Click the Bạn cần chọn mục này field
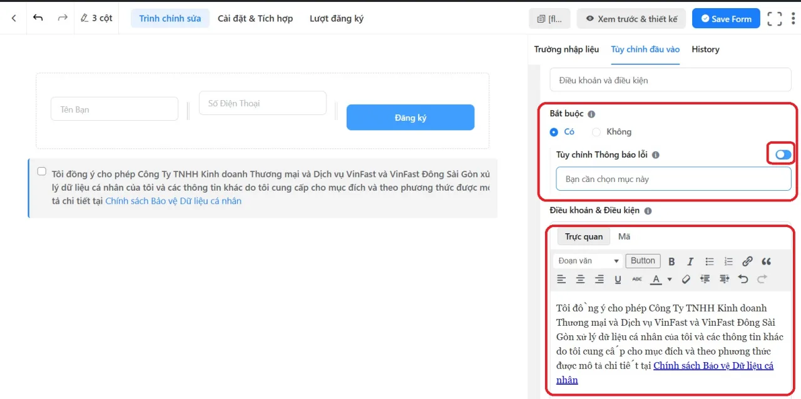The height and width of the screenshot is (399, 801). pyautogui.click(x=673, y=179)
